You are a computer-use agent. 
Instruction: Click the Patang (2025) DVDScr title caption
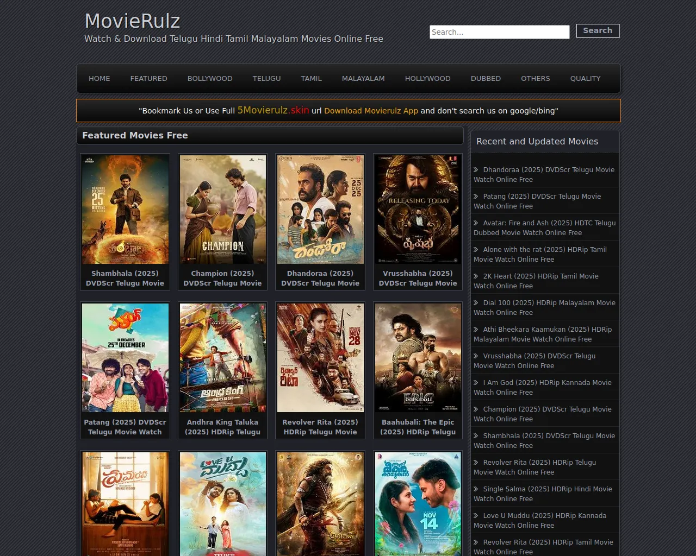point(125,427)
